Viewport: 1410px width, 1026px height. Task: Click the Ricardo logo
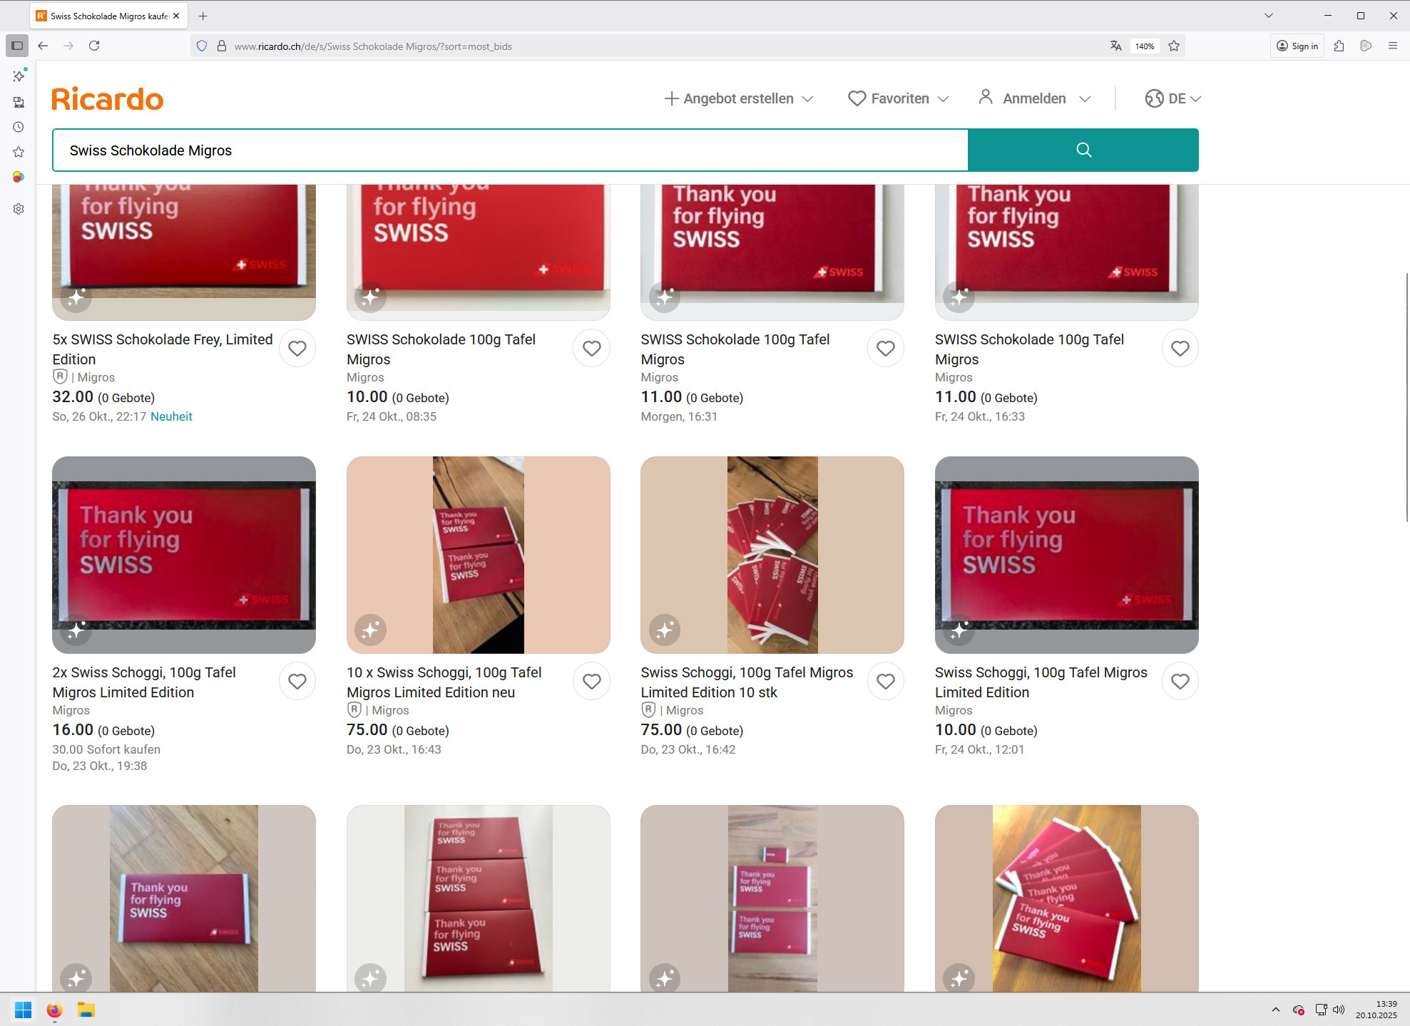[x=108, y=99]
